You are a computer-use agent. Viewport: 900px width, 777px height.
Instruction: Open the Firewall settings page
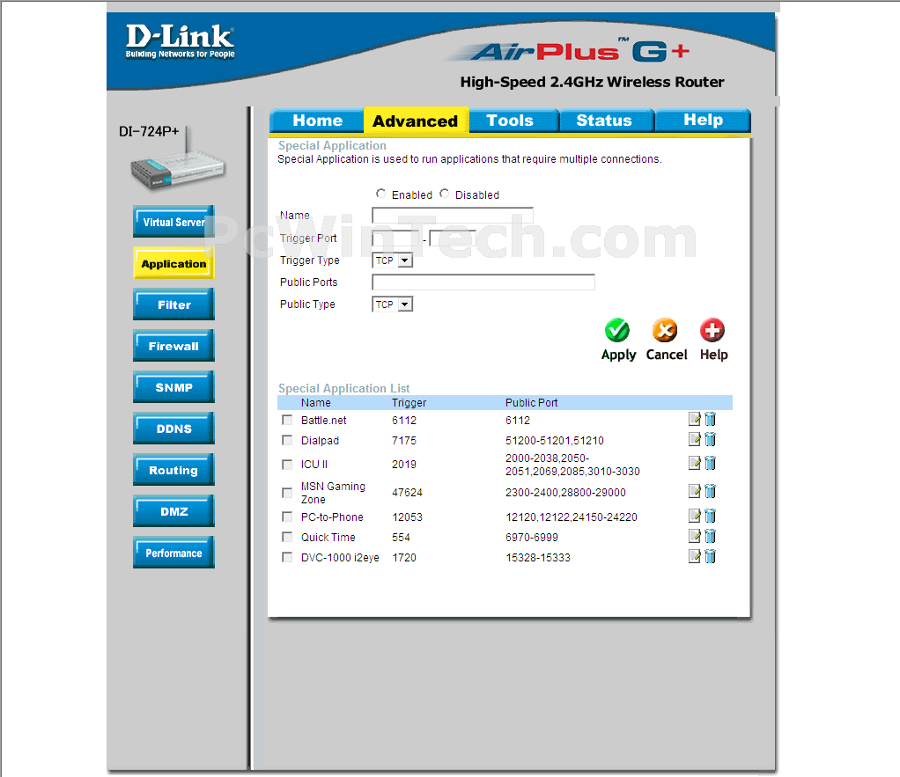point(173,346)
